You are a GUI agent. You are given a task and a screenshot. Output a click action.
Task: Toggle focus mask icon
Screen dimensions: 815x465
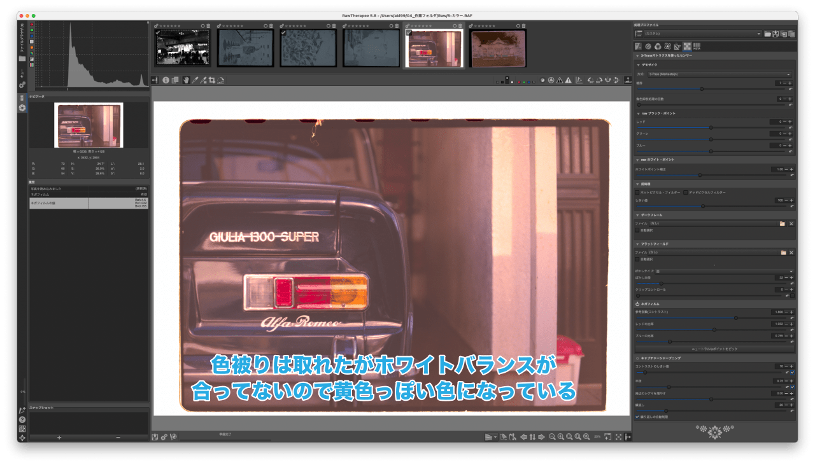tap(551, 80)
